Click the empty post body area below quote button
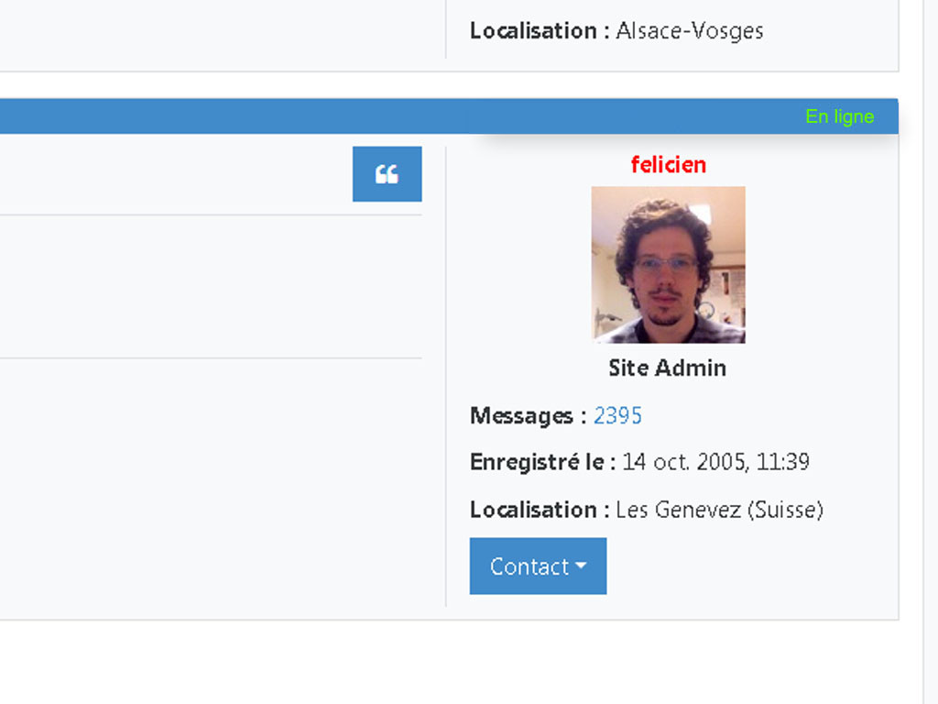The image size is (938, 704). pos(211,286)
